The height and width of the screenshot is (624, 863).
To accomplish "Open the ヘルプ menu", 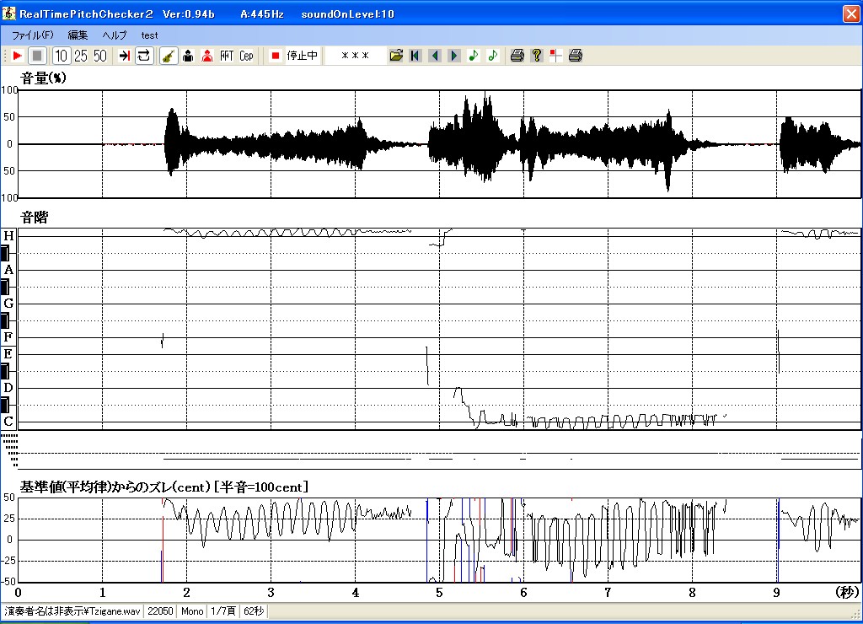I will point(115,35).
